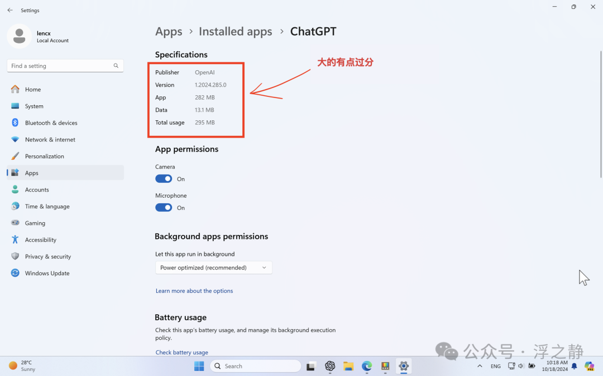This screenshot has width=603, height=376.
Task: Click the taskbar Search box
Action: [x=256, y=366]
